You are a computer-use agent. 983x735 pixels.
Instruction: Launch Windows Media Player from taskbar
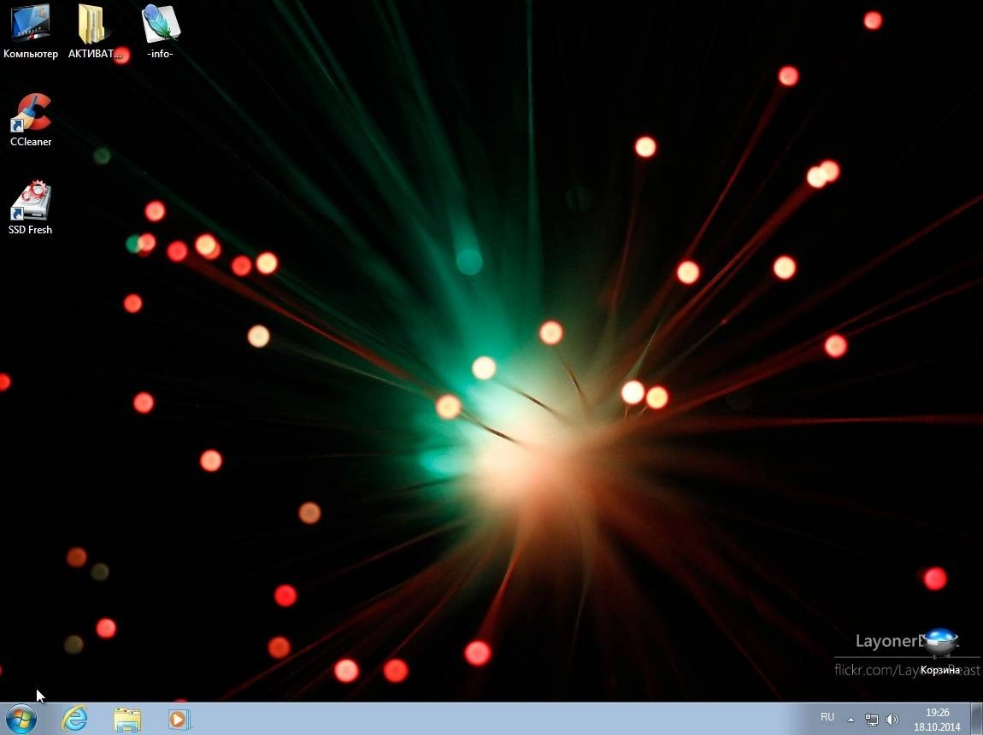(x=180, y=720)
